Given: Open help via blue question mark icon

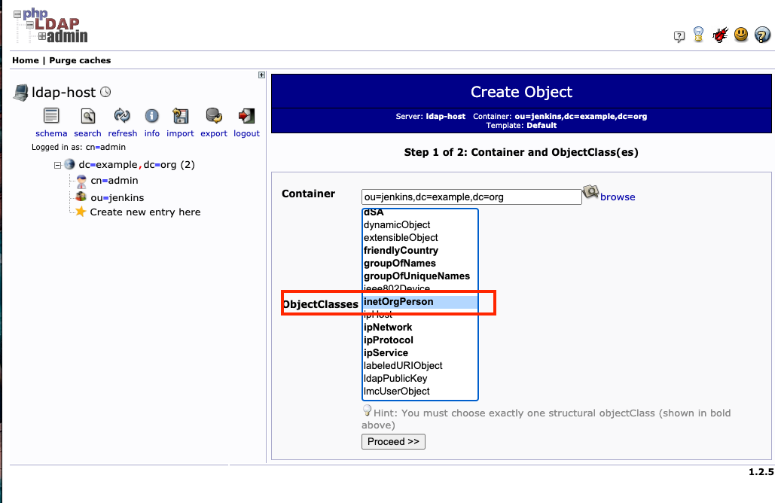Looking at the screenshot, I should click(762, 35).
